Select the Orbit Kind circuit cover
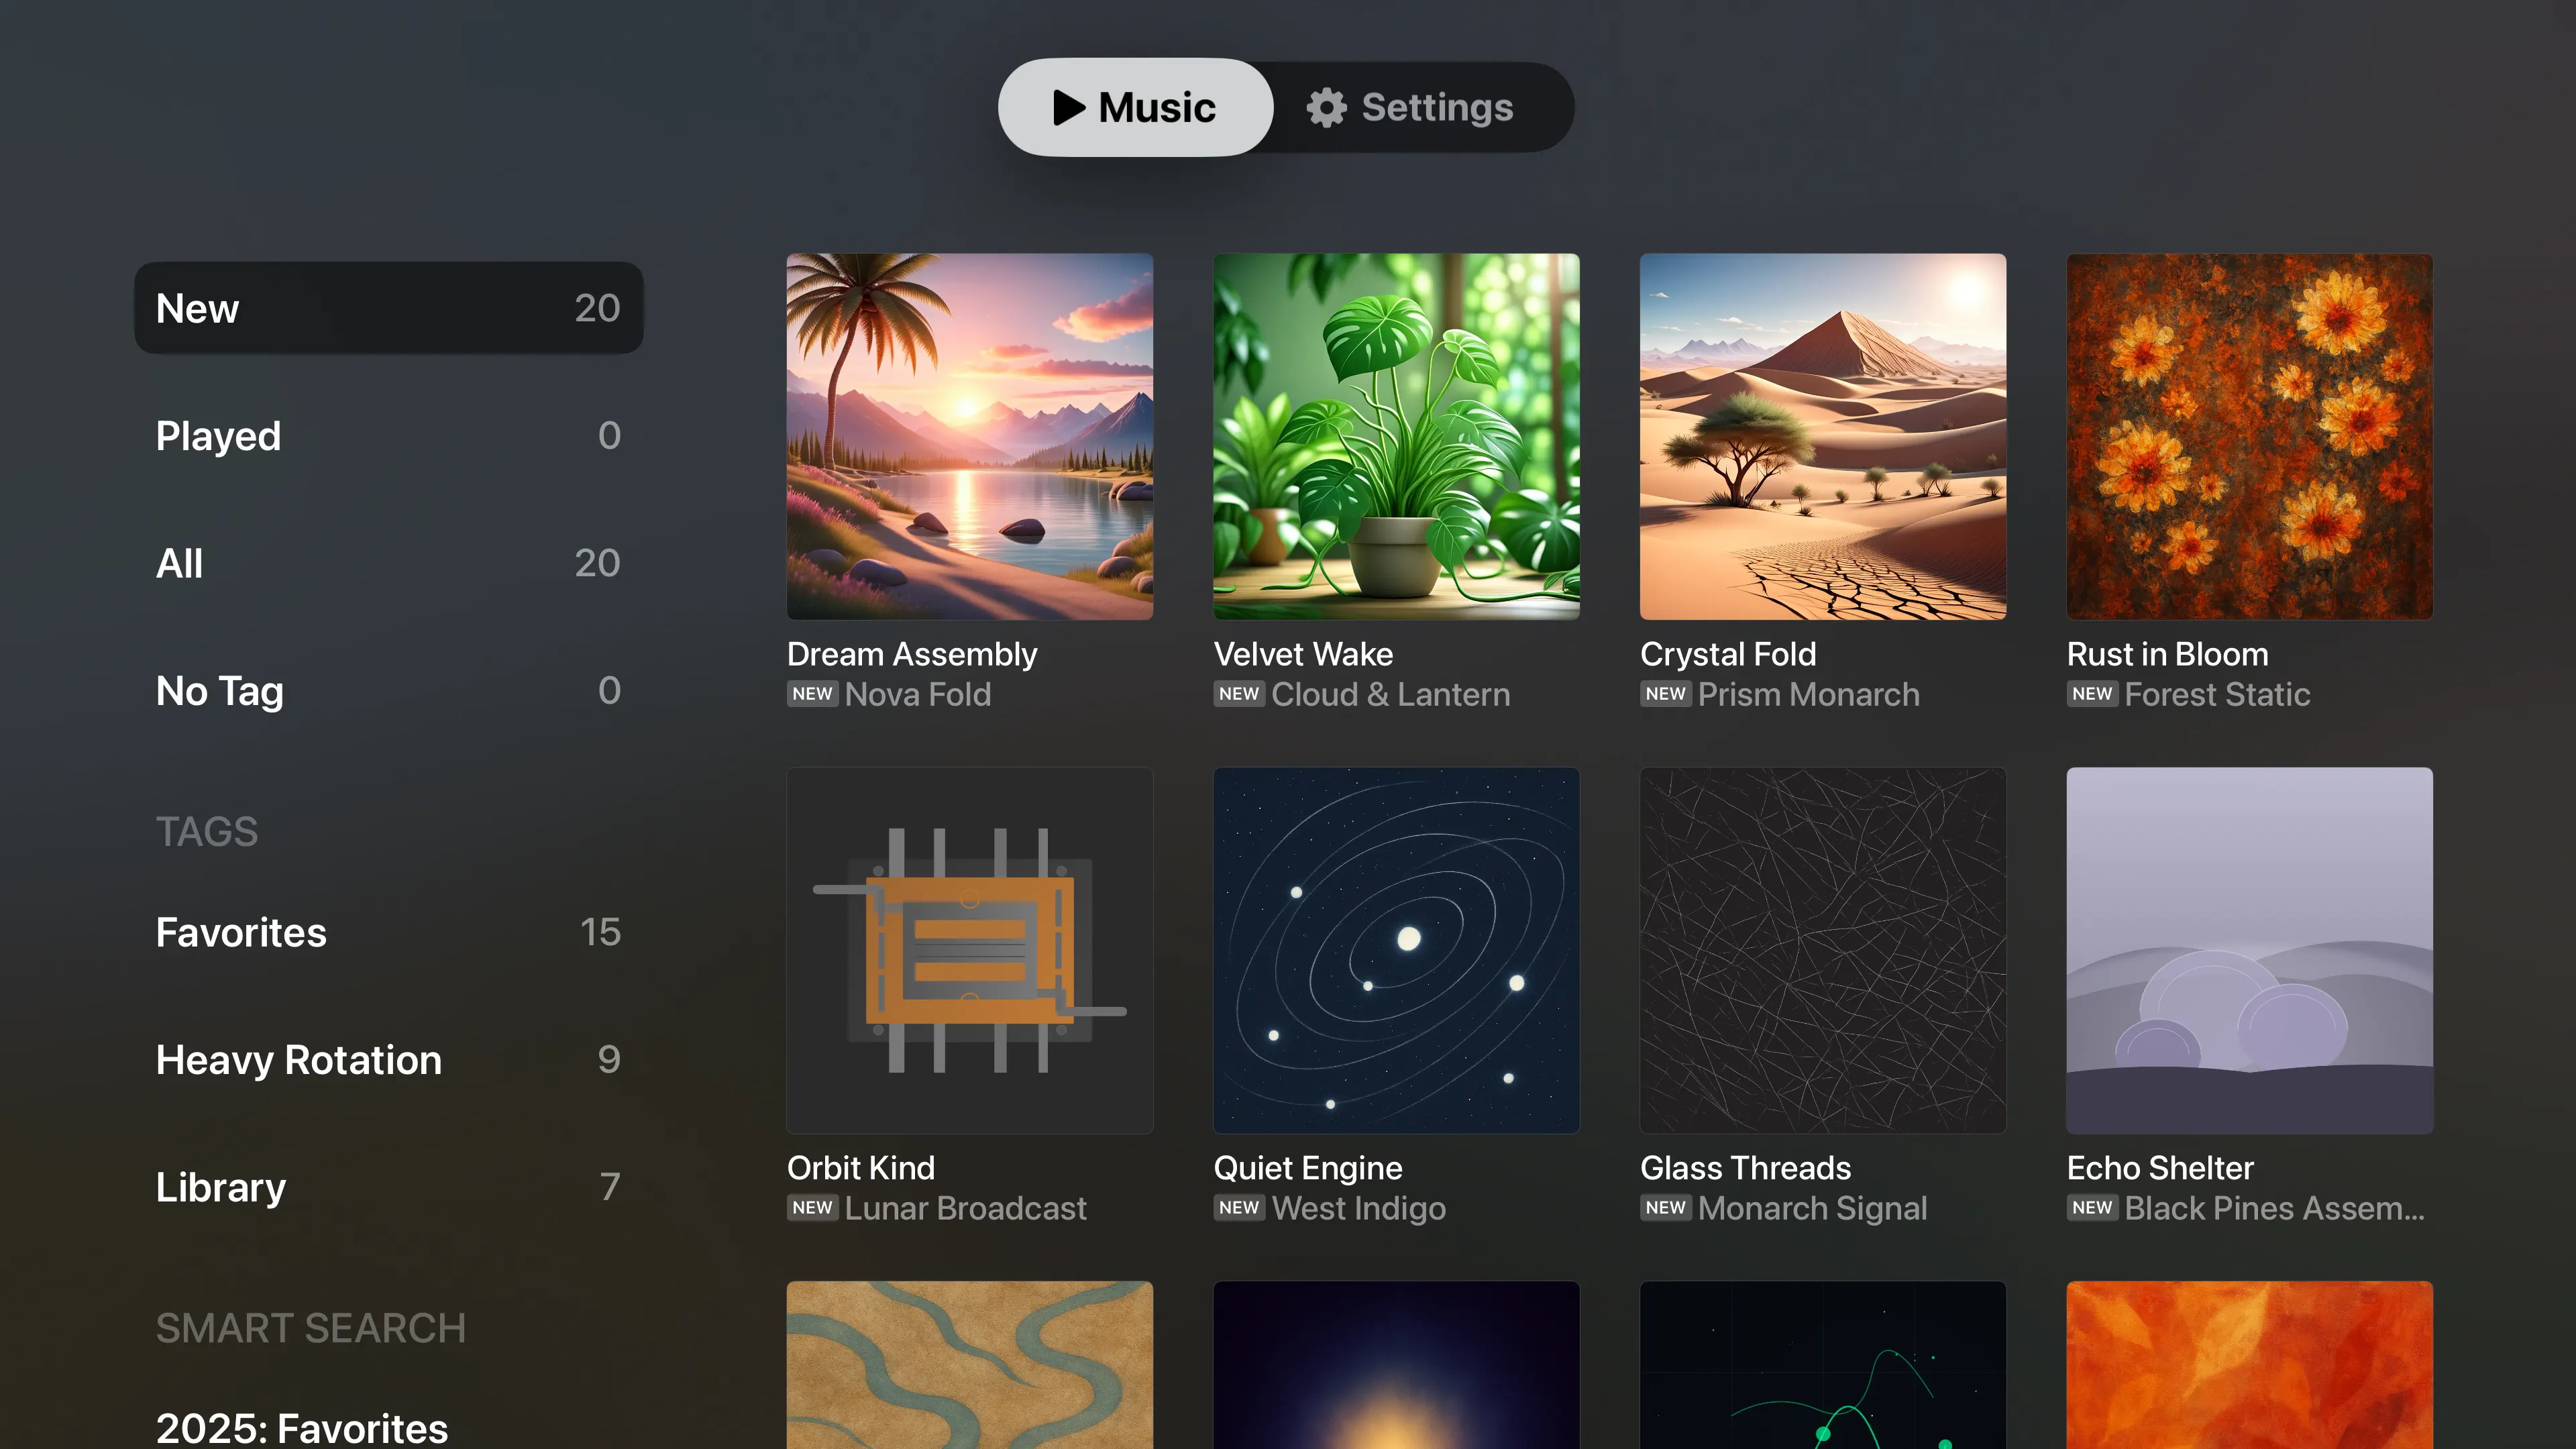This screenshot has height=1449, width=2576. 969,950
